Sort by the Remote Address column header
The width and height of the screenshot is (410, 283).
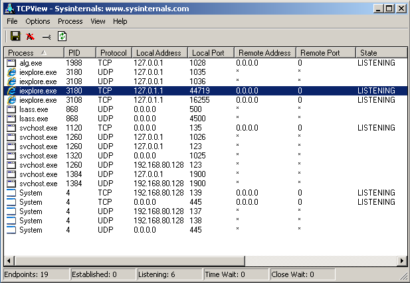tap(265, 52)
